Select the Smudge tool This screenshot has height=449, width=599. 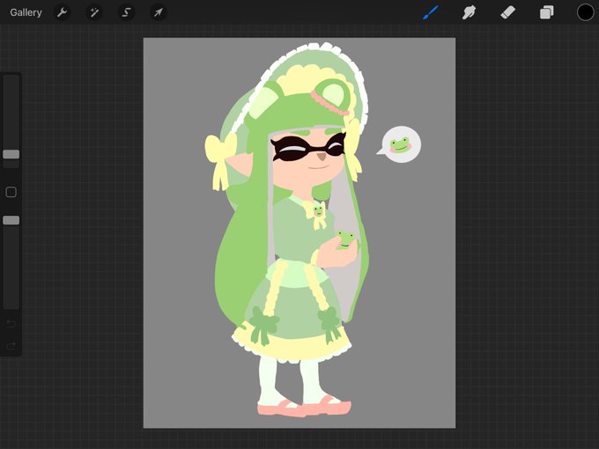[x=470, y=12]
